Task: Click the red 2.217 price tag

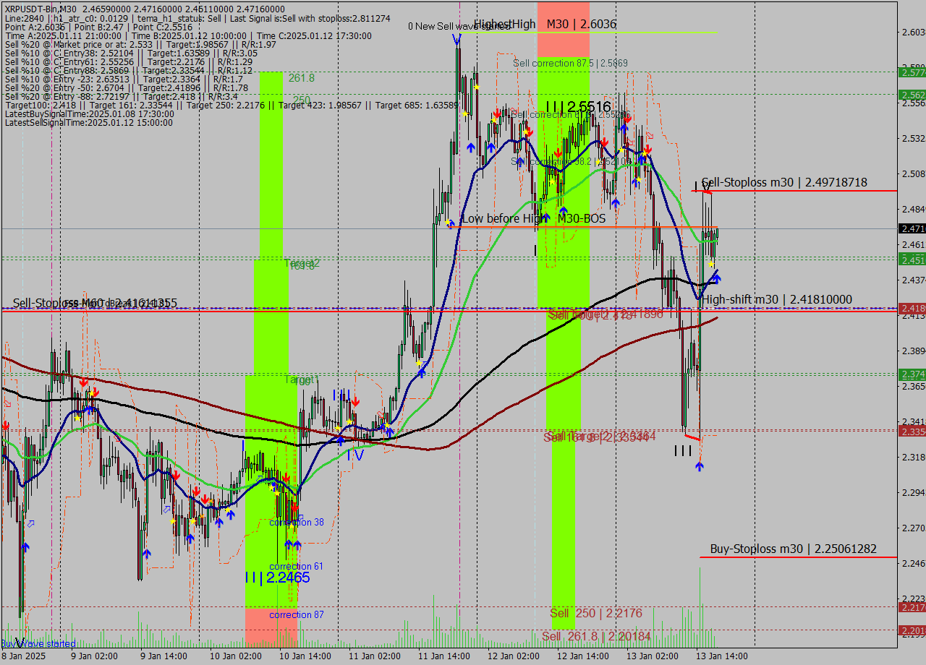Action: 912,607
